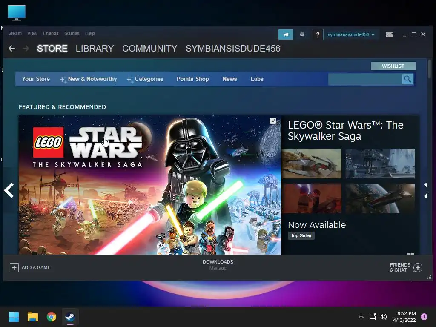Switch to the COMMUNITY tab

click(149, 49)
